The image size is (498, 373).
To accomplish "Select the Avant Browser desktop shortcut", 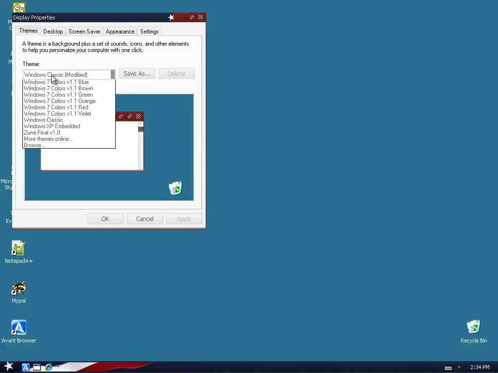I will point(19,331).
